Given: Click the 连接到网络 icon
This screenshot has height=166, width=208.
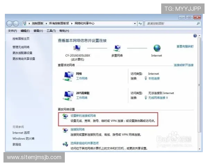Looking at the screenshot, I should 65,130.
